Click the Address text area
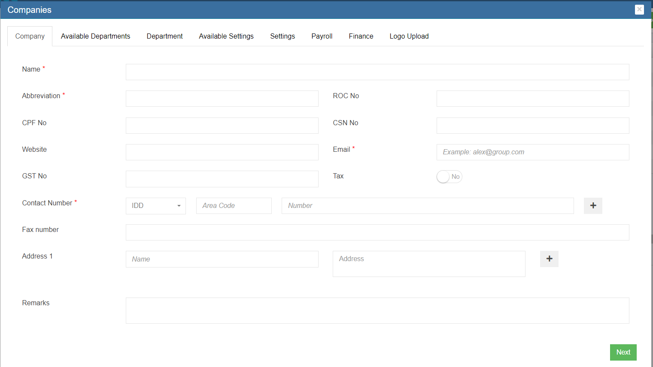The height and width of the screenshot is (367, 653). click(x=428, y=264)
